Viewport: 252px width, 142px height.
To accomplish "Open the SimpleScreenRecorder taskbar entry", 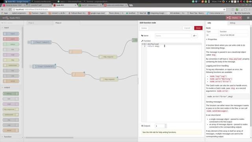I will coord(41,2).
